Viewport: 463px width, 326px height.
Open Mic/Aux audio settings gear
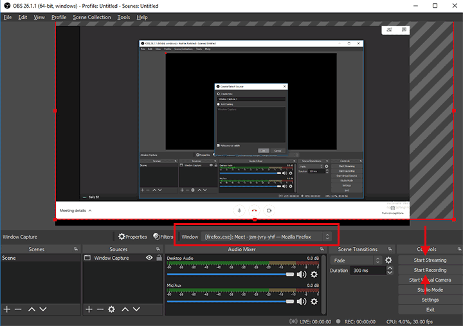point(314,300)
